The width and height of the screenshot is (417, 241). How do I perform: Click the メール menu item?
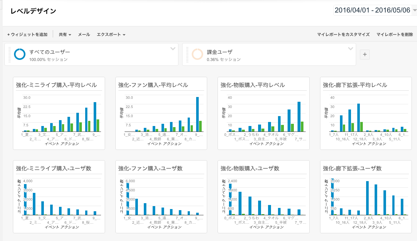tap(84, 35)
